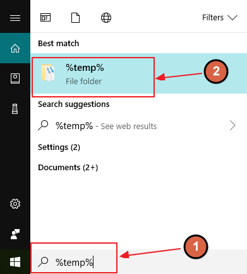247x274 pixels.
Task: Expand web results chevron arrow
Action: (x=232, y=126)
